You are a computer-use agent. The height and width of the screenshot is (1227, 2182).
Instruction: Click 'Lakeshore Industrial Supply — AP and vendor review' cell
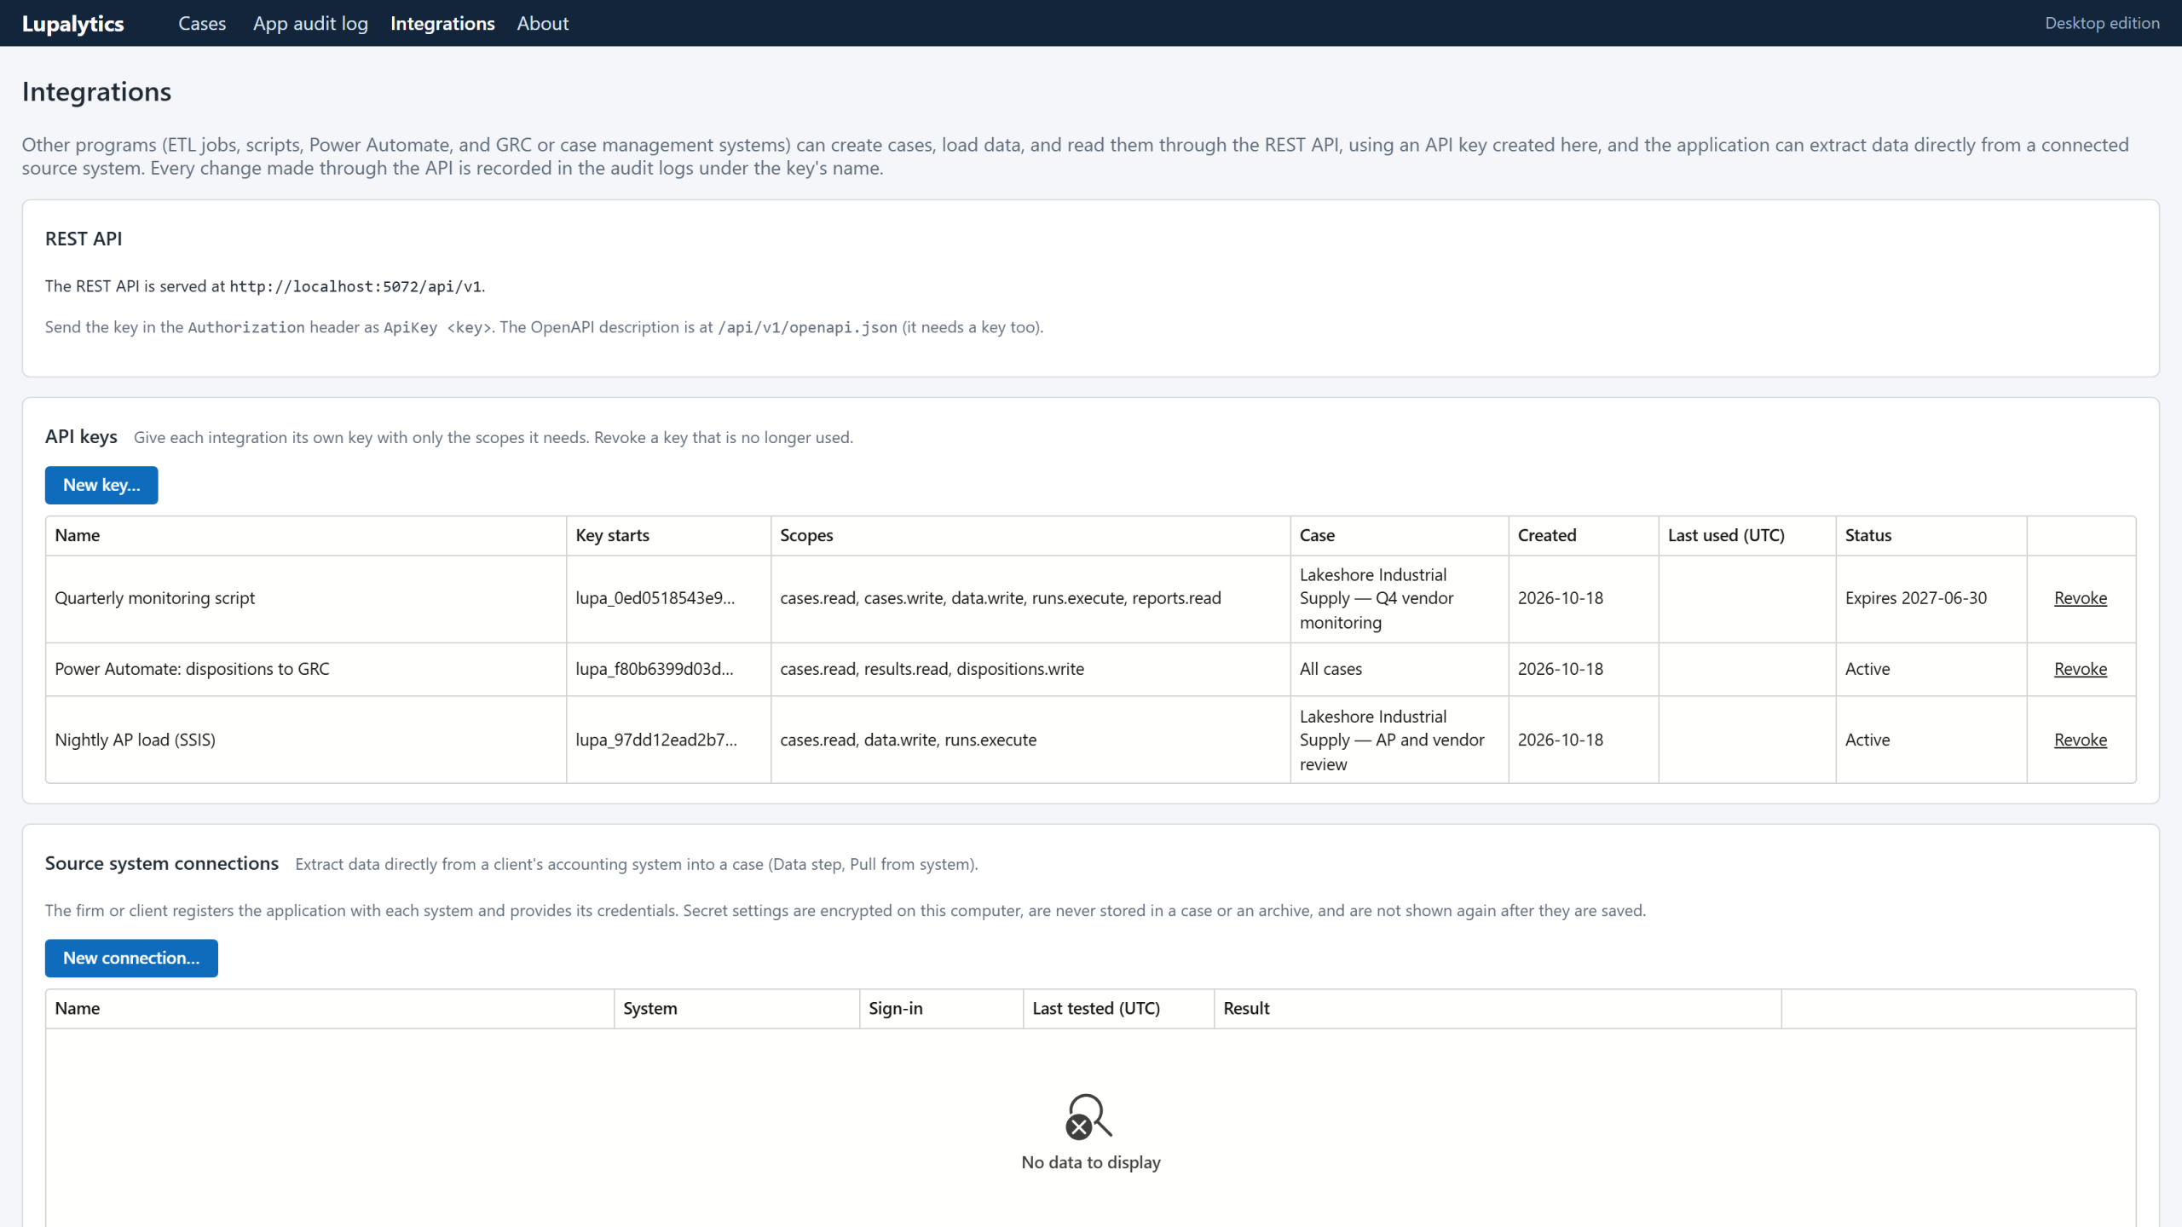click(1400, 740)
